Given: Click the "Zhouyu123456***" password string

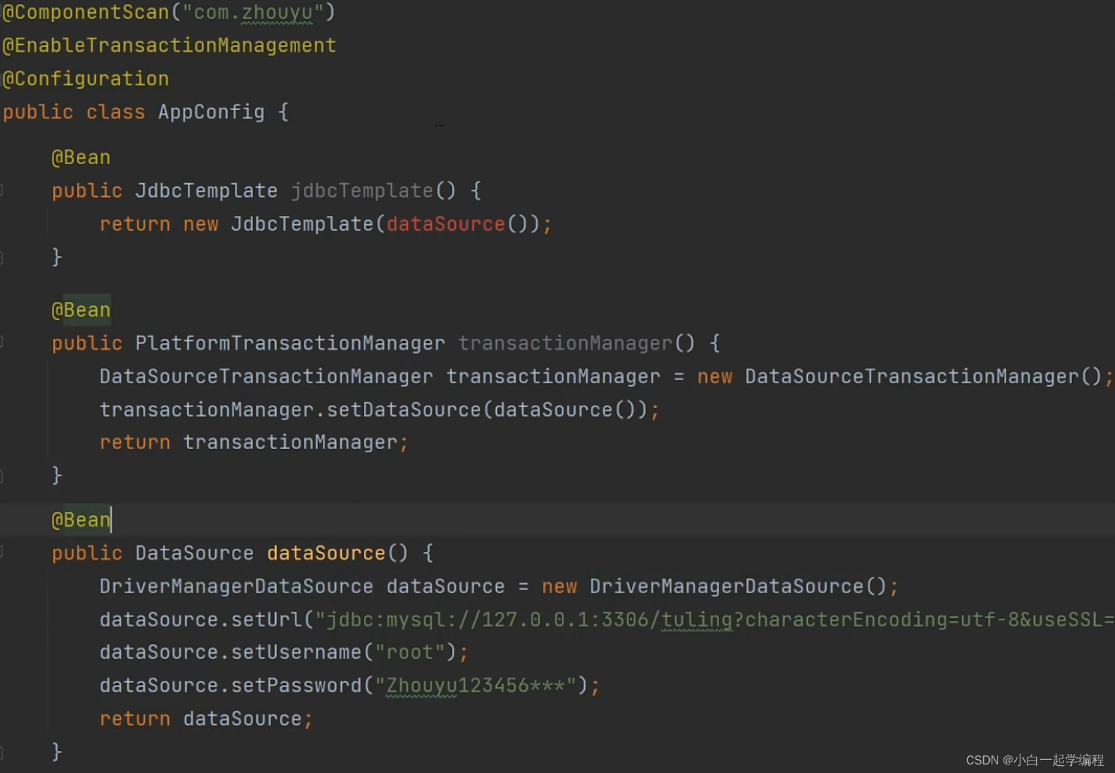Looking at the screenshot, I should (x=475, y=686).
